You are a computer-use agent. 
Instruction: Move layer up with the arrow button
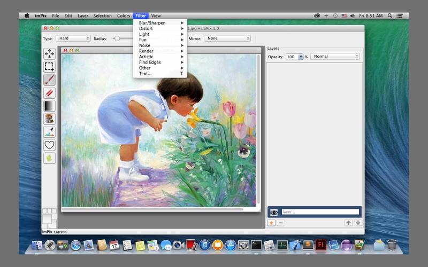[348, 223]
